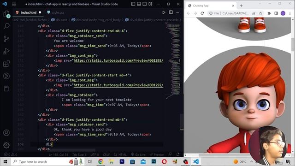The height and width of the screenshot is (166, 295).
Task: Open the Customize Layout control
Action: [x=150, y=4]
